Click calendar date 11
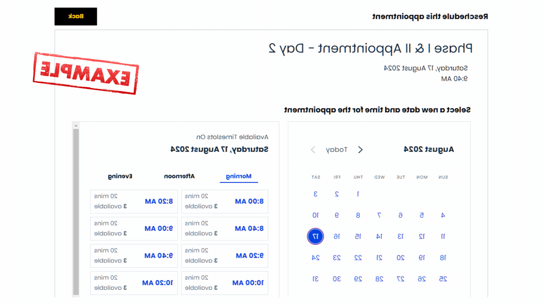This screenshot has width=543, height=305. pos(442,236)
